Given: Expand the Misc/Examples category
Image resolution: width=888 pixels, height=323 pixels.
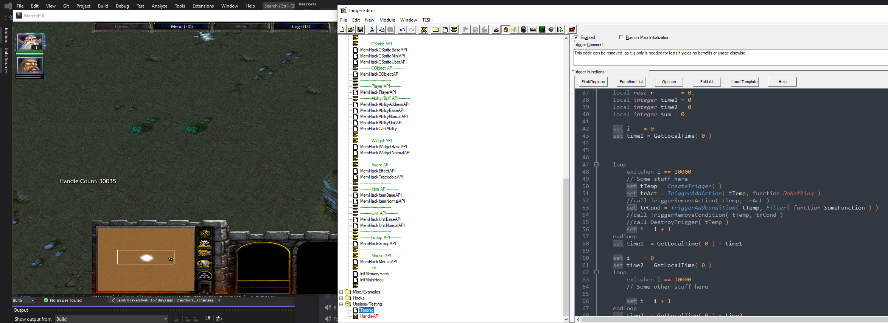Looking at the screenshot, I should pos(341,292).
